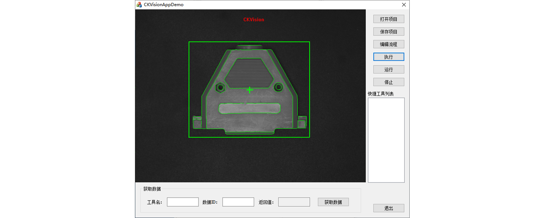The image size is (545, 218).
Task: Click the 获取数据 button
Action: tap(333, 202)
